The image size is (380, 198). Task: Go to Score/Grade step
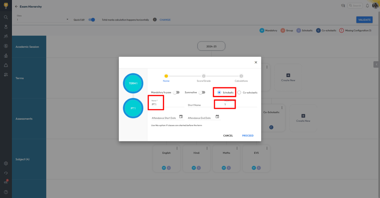pos(204,76)
